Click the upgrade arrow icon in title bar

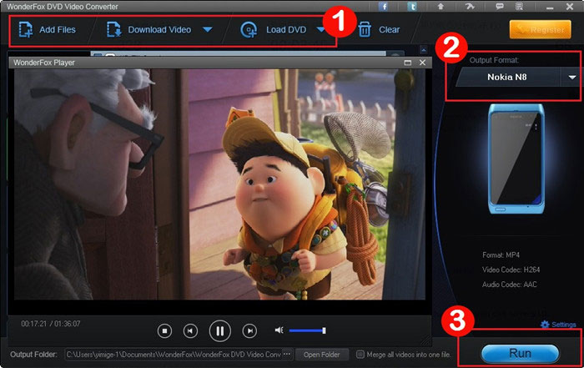[x=441, y=7]
